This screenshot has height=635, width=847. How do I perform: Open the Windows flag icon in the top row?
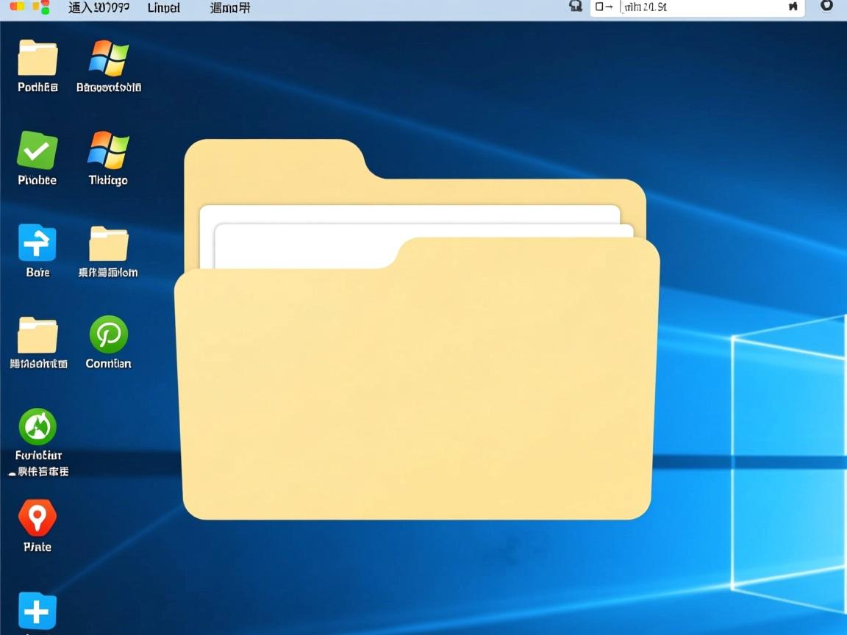pos(108,58)
